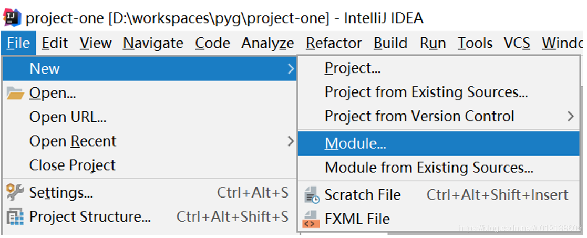Select Module... from the New submenu
The image size is (587, 238).
tap(355, 143)
